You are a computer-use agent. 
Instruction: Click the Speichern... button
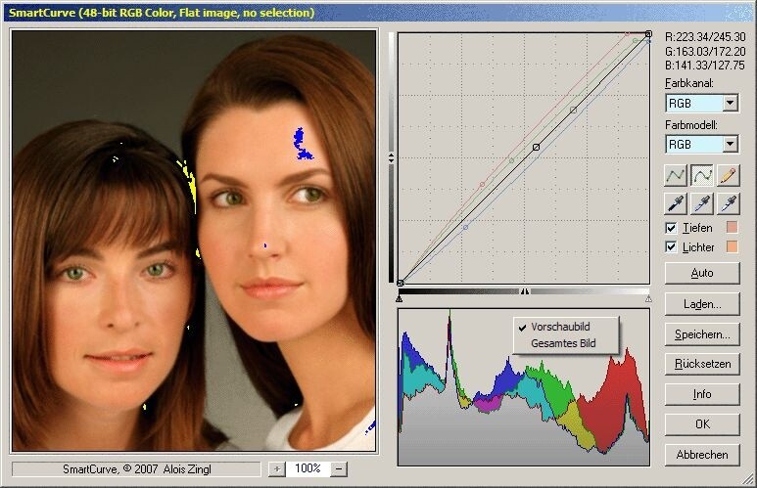click(702, 334)
